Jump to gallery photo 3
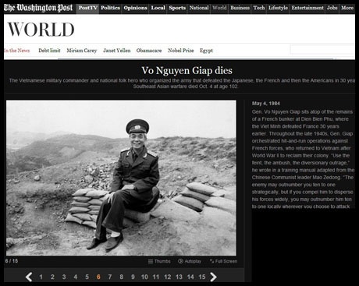359x286 pixels. (x=64, y=277)
